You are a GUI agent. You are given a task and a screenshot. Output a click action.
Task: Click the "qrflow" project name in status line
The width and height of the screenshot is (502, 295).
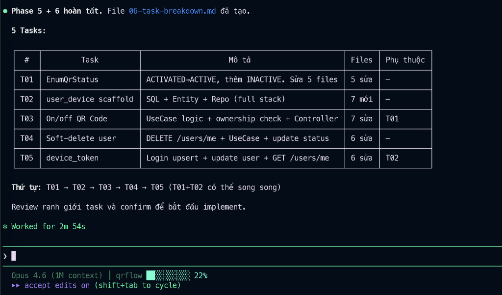coord(129,275)
